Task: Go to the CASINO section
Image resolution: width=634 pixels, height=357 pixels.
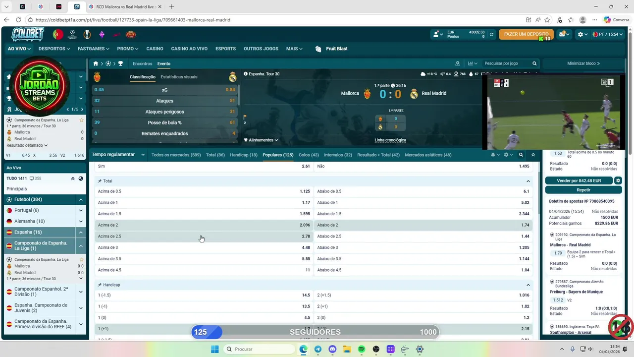Action: point(155,49)
